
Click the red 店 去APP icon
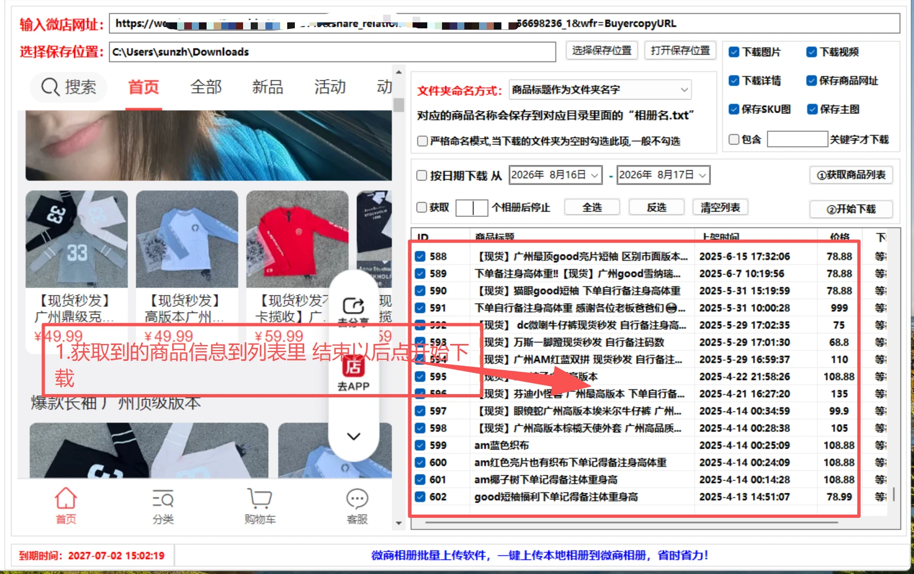[353, 366]
